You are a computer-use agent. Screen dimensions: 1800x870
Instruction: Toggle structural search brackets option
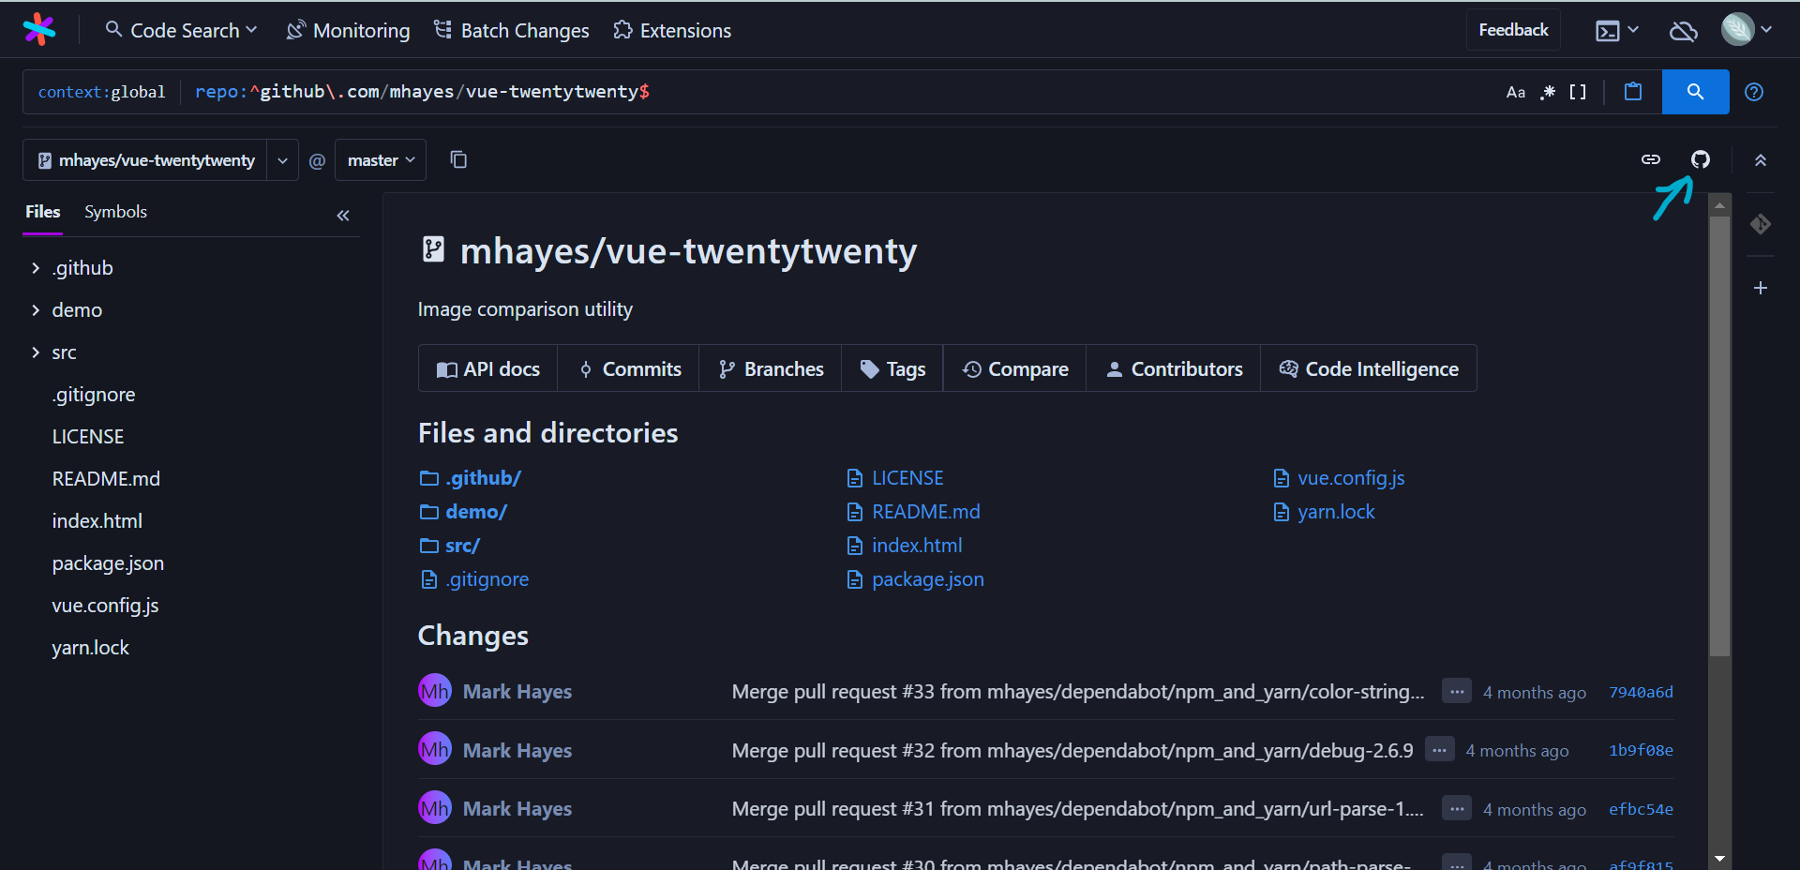point(1578,92)
